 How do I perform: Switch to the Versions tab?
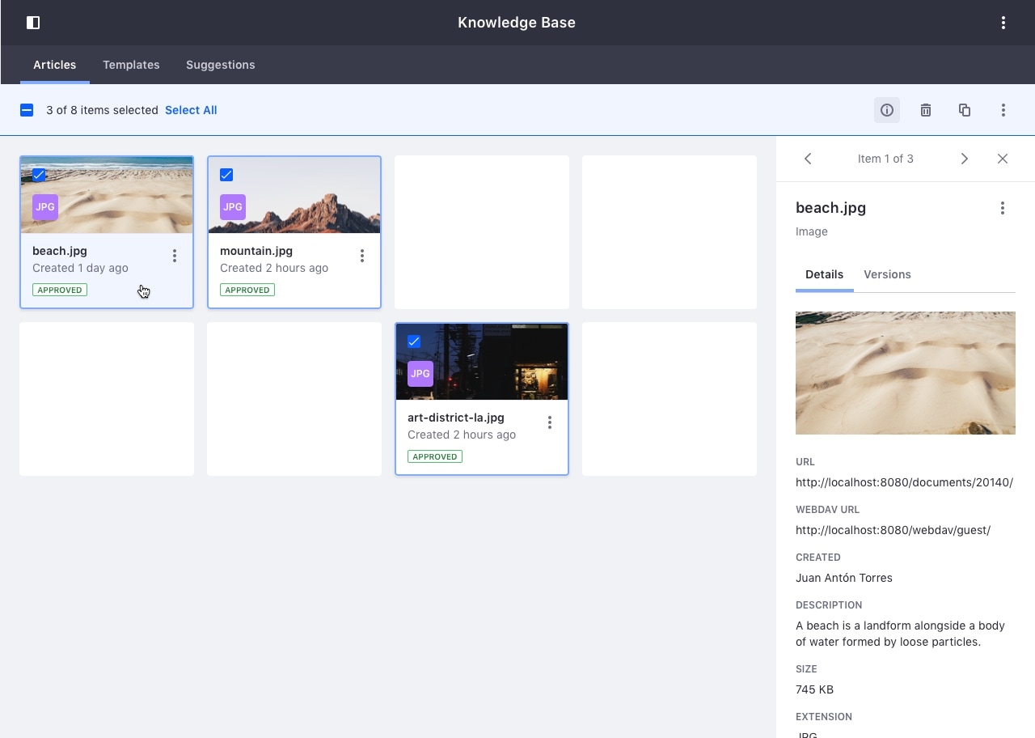click(887, 274)
